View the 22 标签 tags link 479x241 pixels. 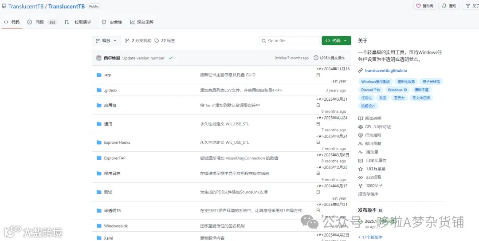pos(165,41)
